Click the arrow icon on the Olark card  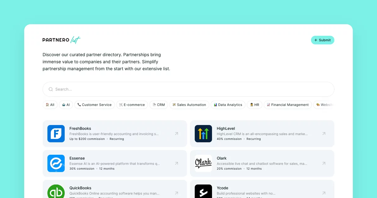click(324, 163)
